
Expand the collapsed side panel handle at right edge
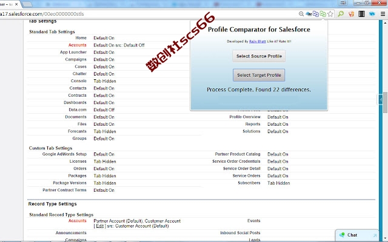[380, 99]
